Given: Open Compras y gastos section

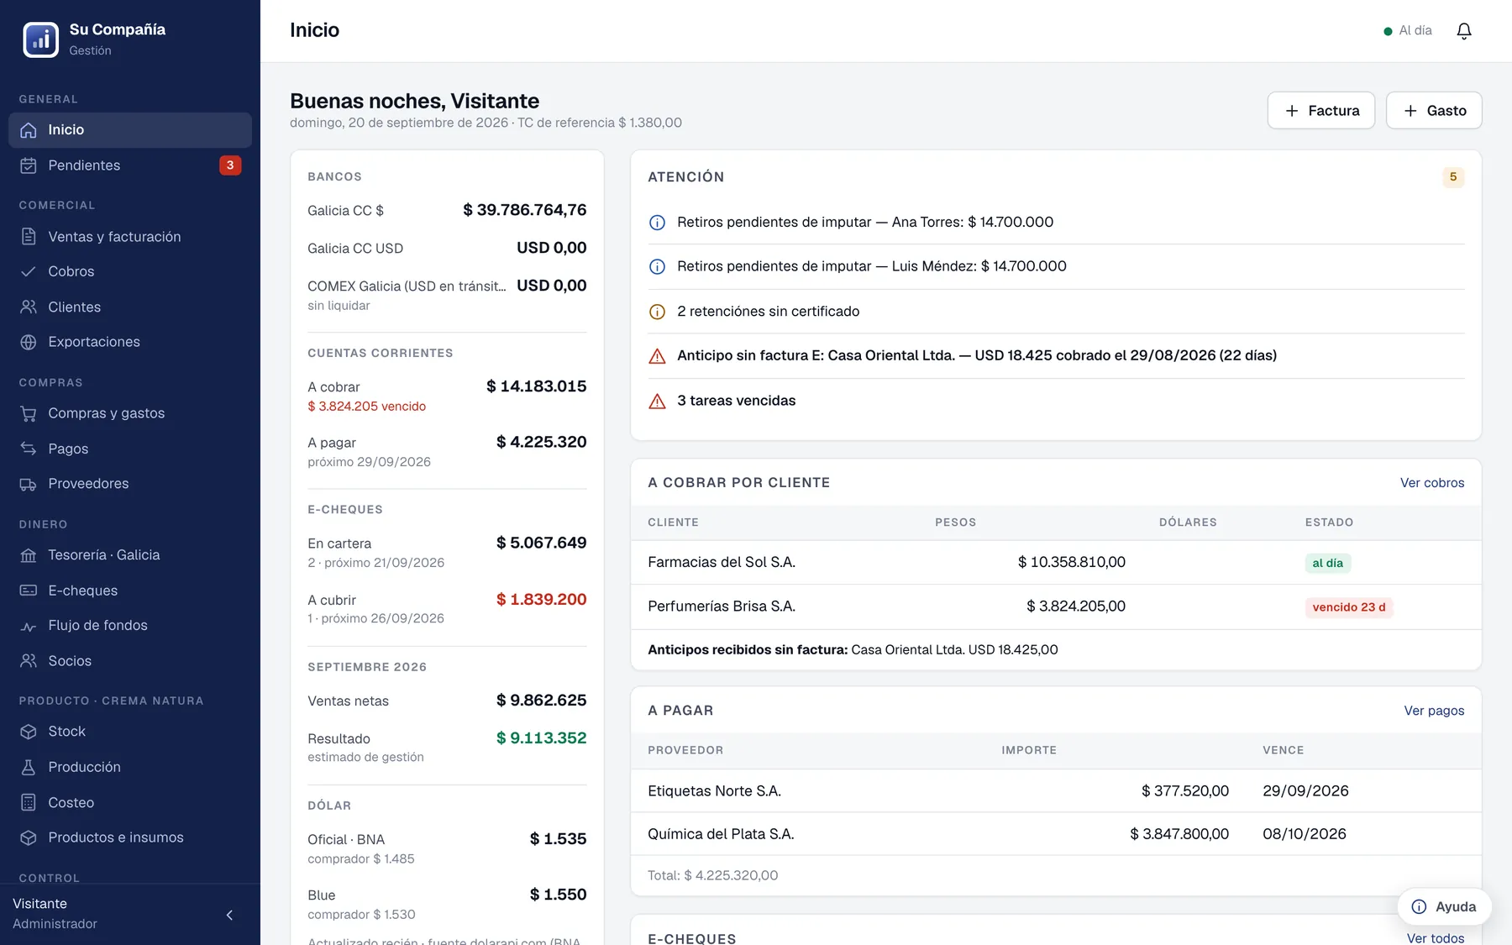Looking at the screenshot, I should click(130, 413).
